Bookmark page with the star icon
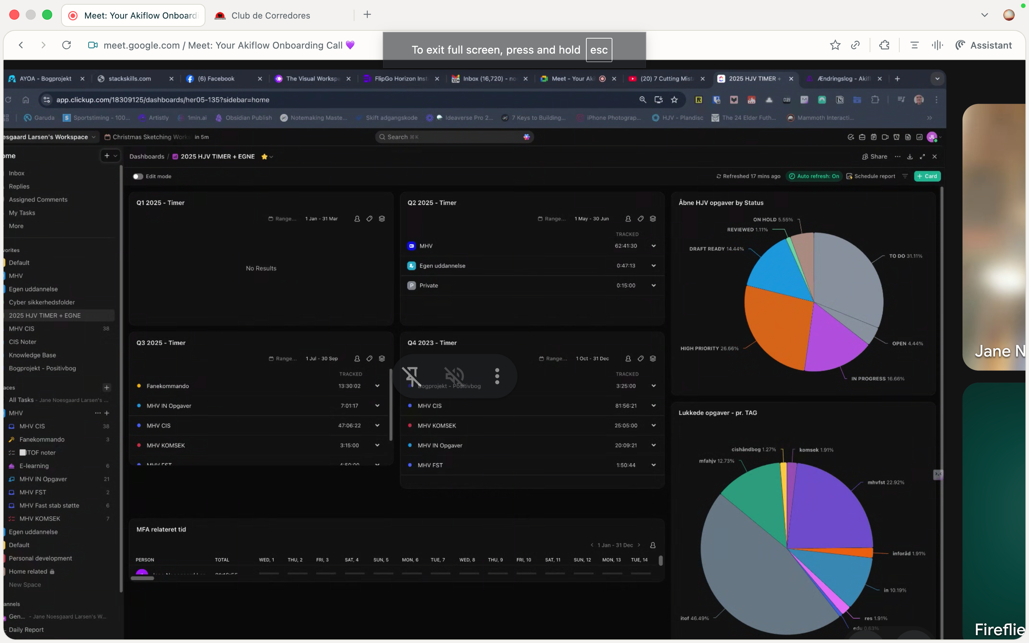Image resolution: width=1029 pixels, height=643 pixels. click(x=835, y=45)
